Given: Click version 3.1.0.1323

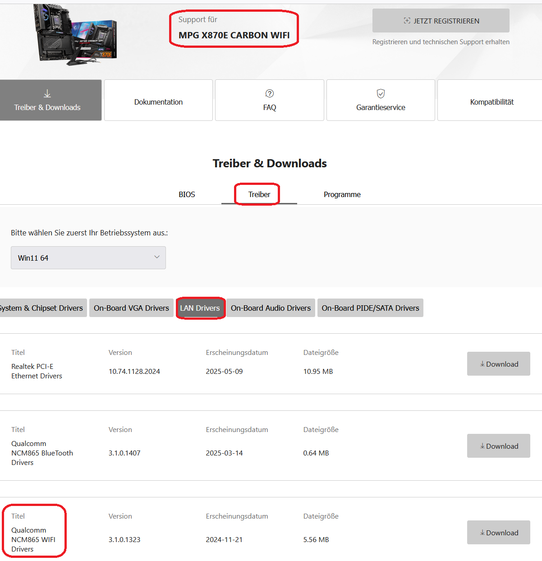Looking at the screenshot, I should (x=124, y=540).
